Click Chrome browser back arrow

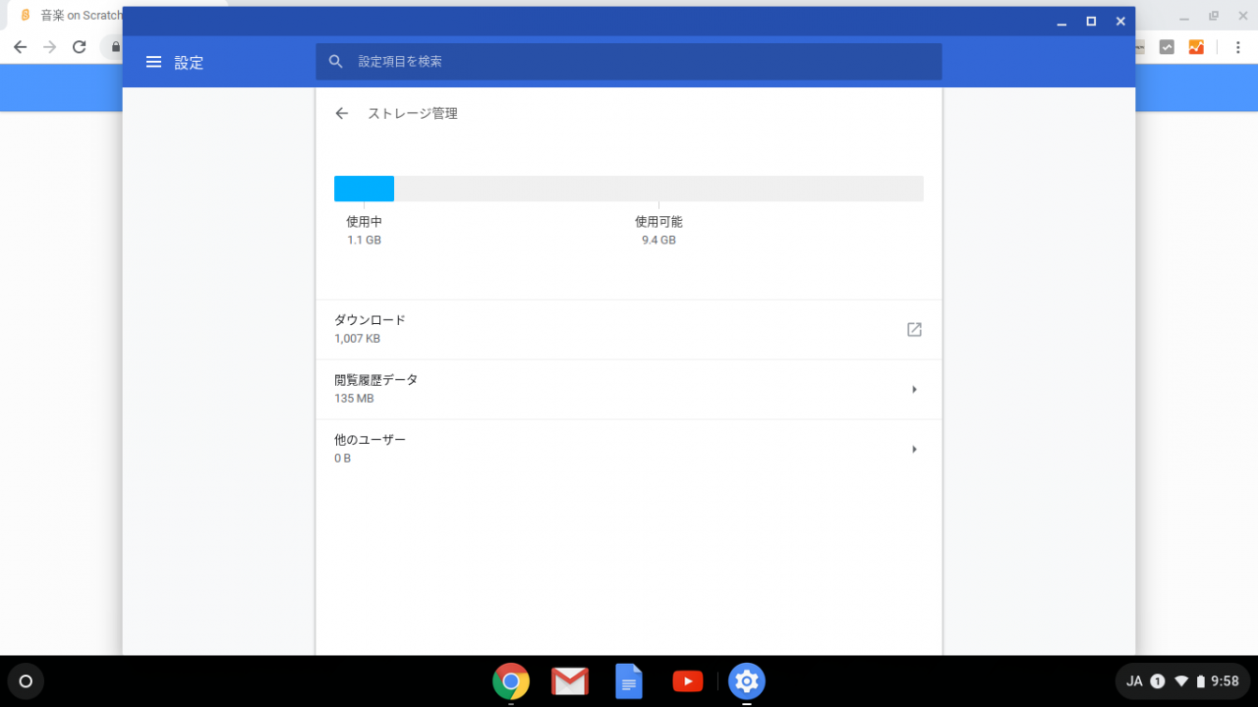point(20,47)
